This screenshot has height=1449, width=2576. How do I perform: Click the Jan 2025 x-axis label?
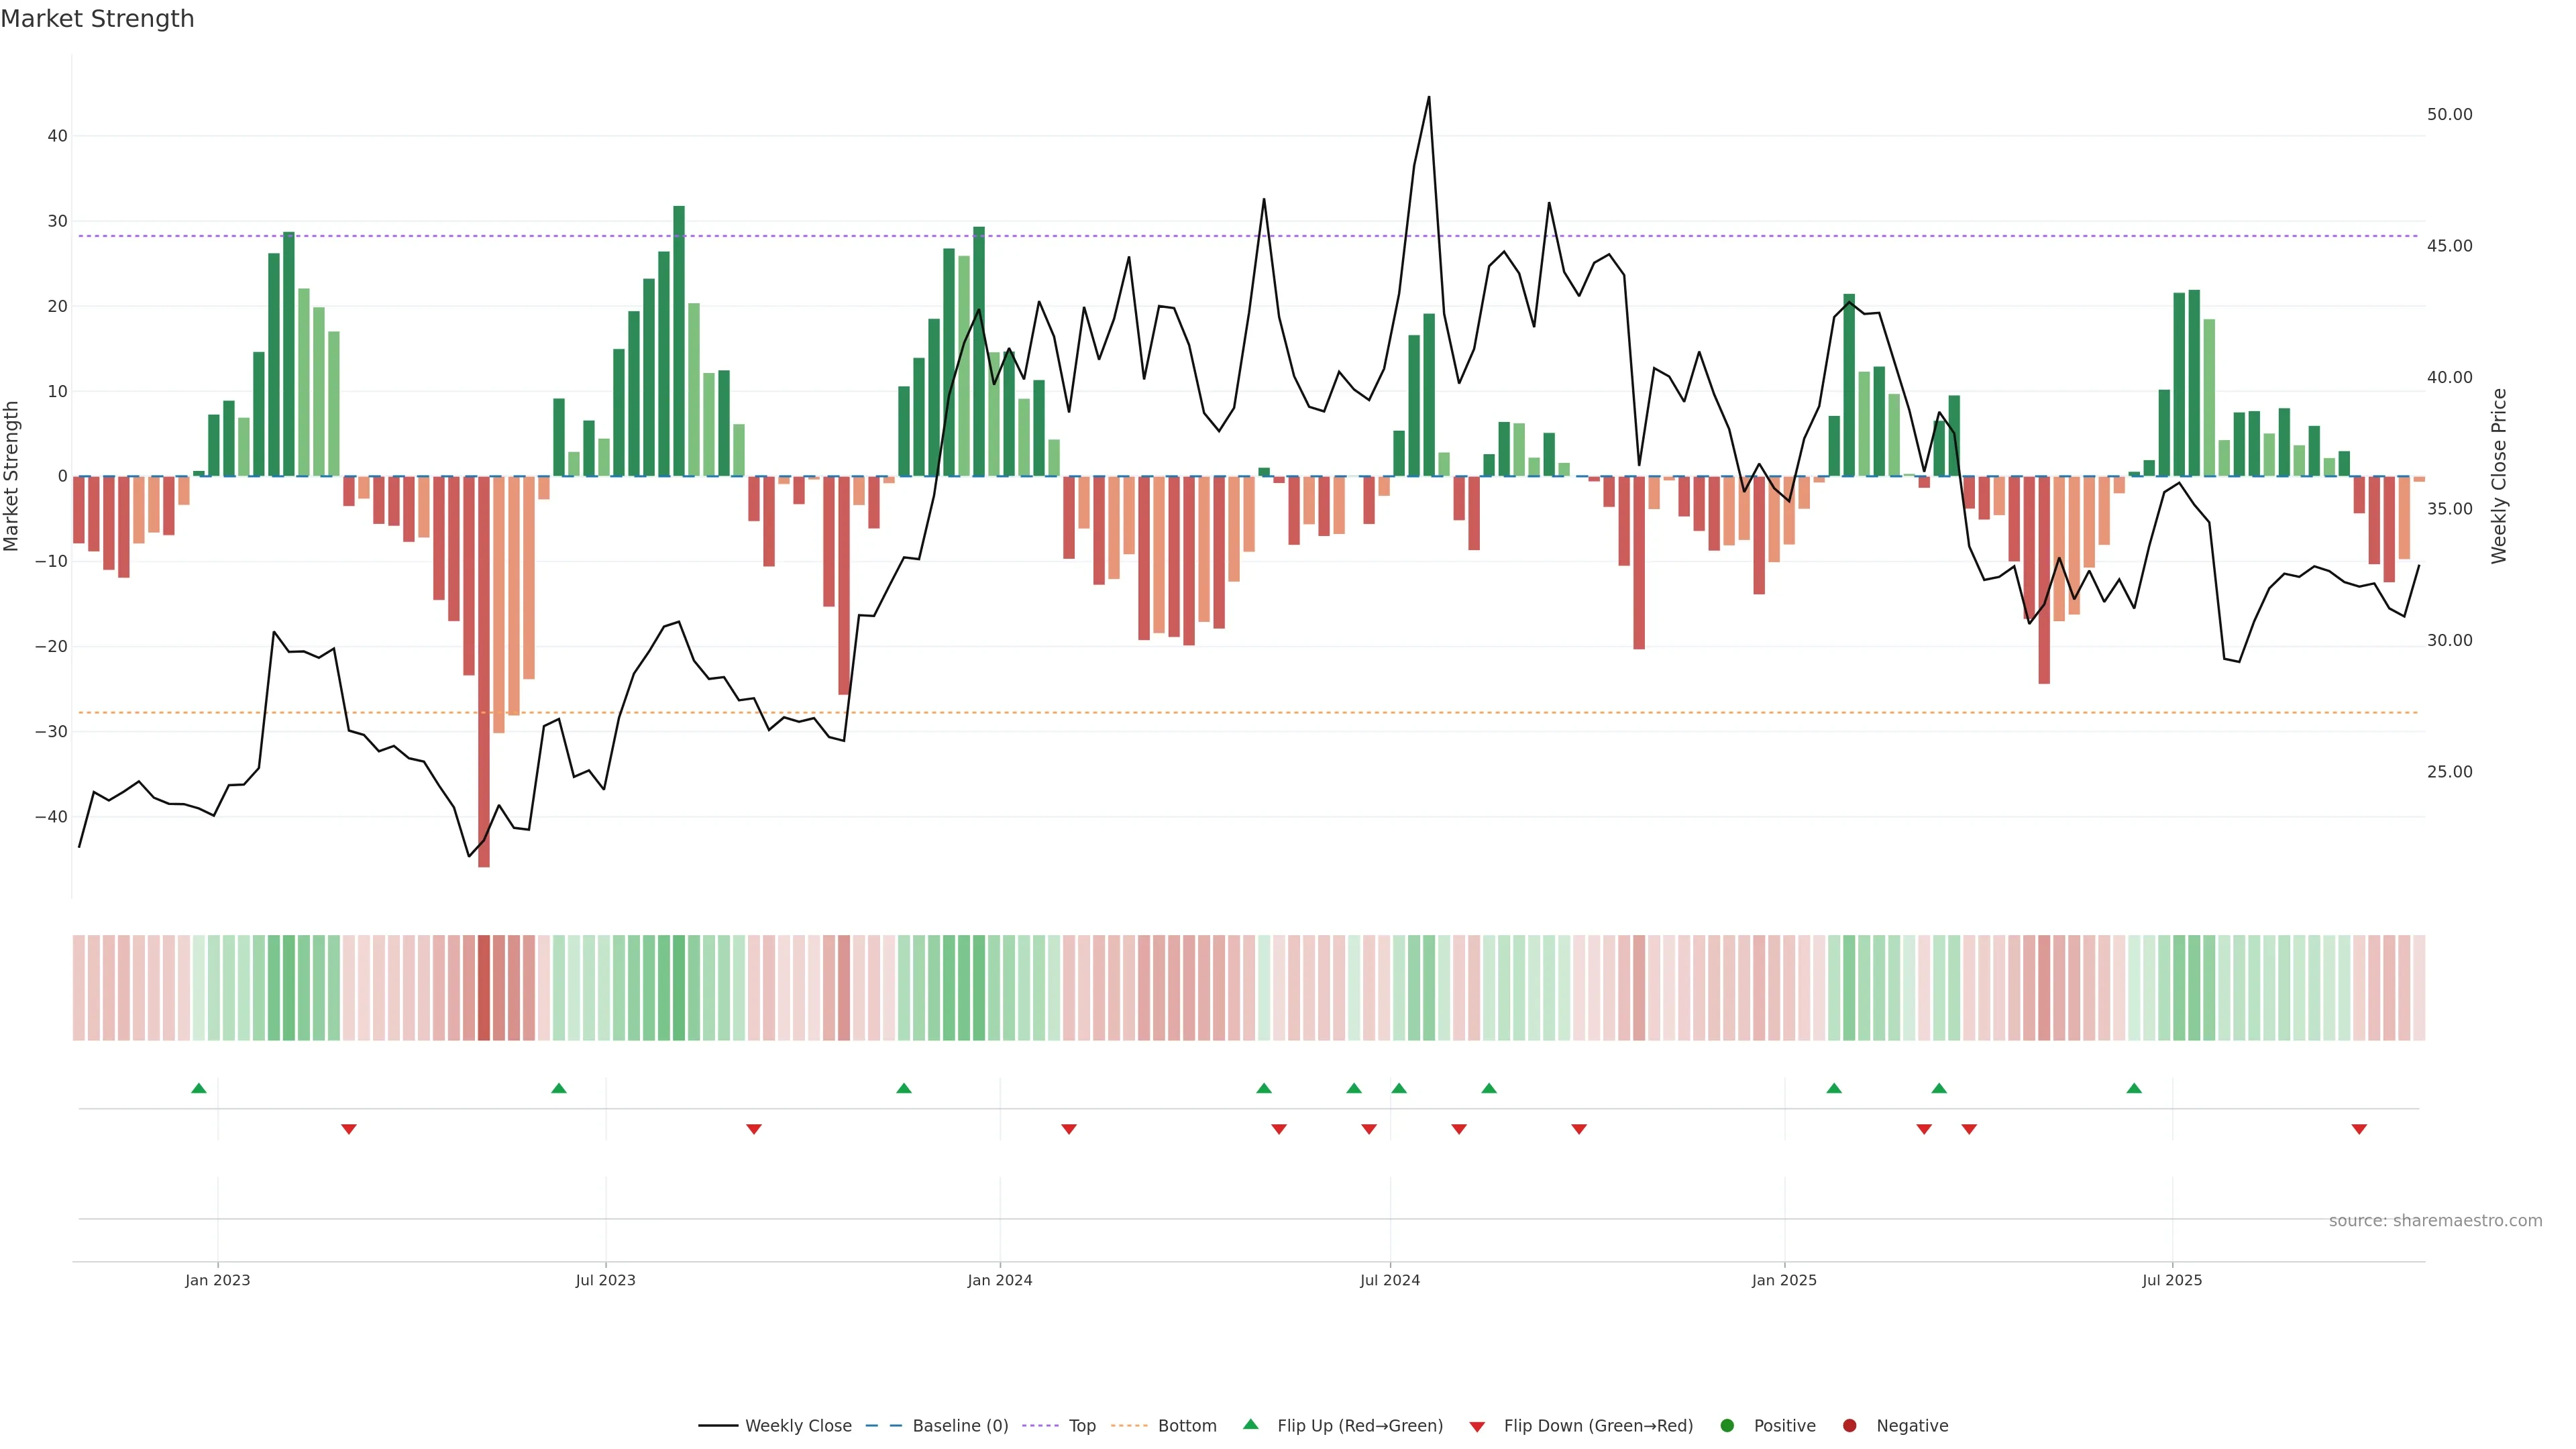pos(1784,1280)
